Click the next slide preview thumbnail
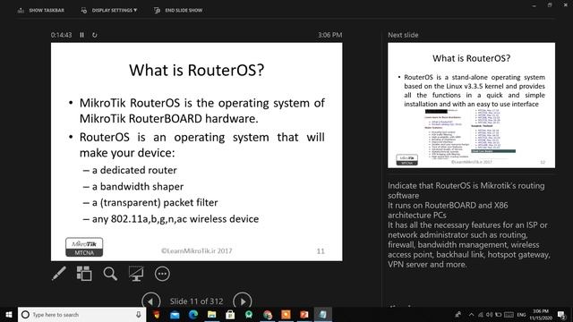573x322 pixels. coord(472,106)
